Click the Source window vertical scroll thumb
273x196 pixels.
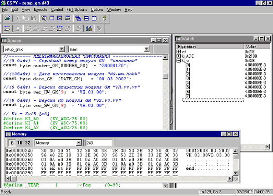(166, 76)
